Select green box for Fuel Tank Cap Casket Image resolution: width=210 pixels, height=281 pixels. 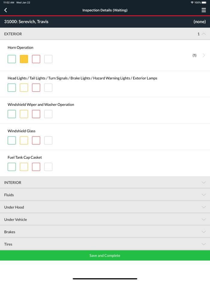pyautogui.click(x=12, y=167)
